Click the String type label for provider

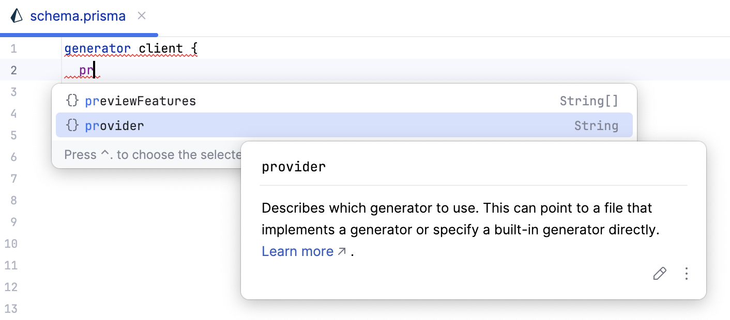pos(596,125)
